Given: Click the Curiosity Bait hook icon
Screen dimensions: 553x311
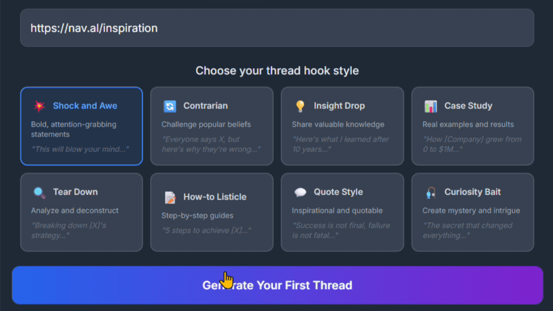Looking at the screenshot, I should (x=431, y=192).
